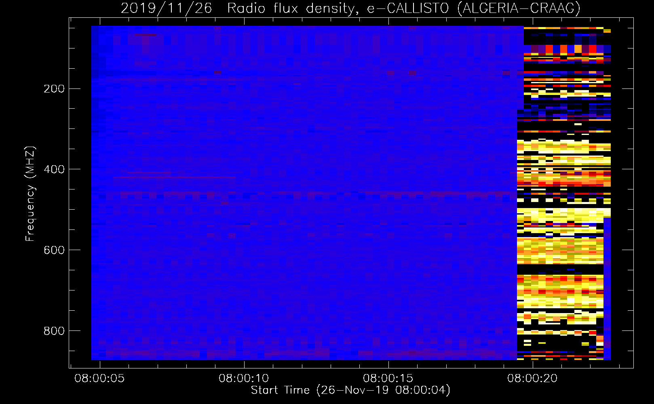Click the 200 frequency tick label
The image size is (654, 404).
[54, 88]
